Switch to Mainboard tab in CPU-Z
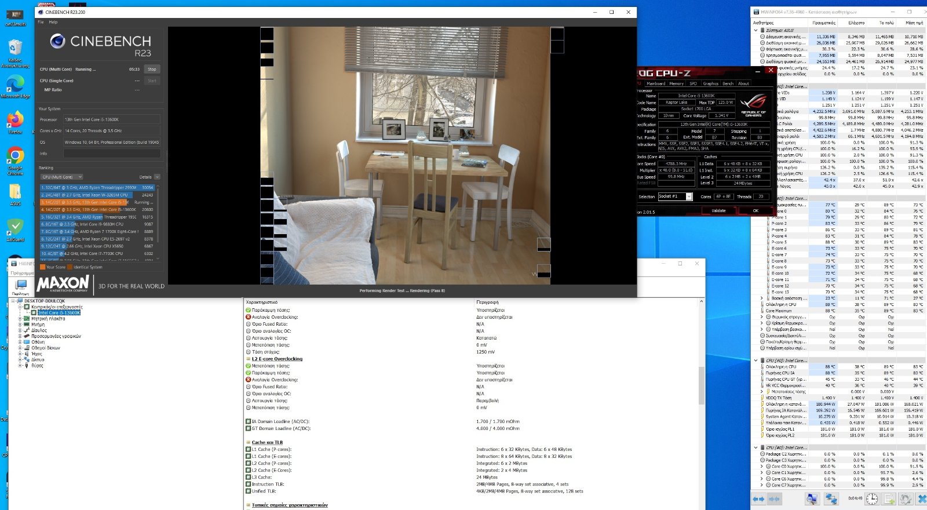927x510 pixels. [656, 83]
